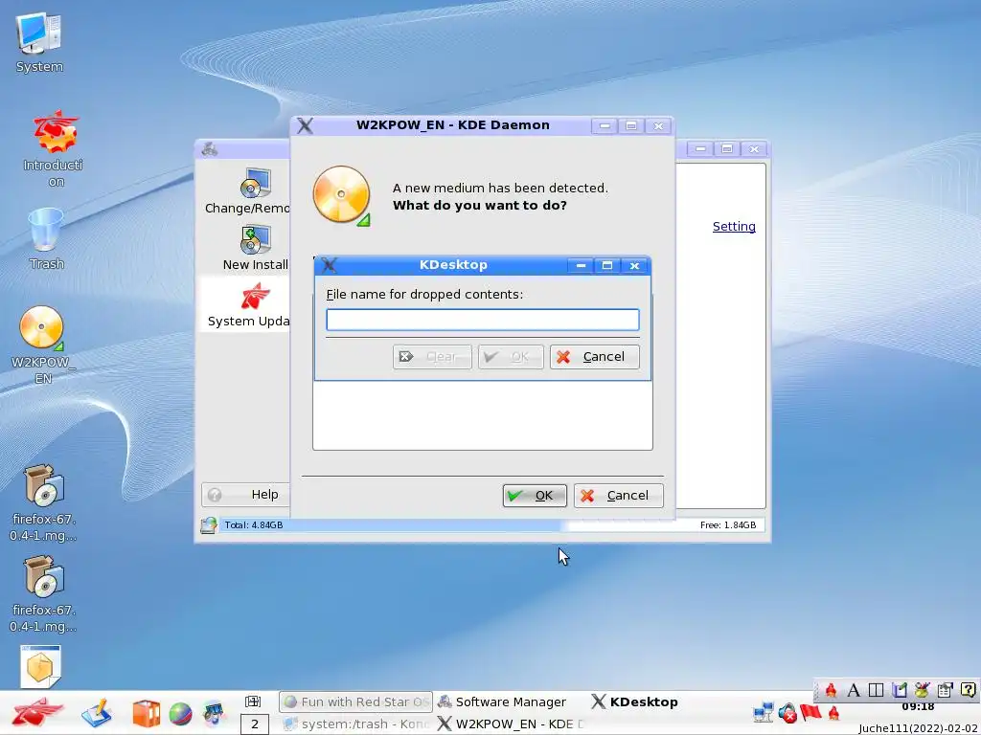981x735 pixels.
Task: Click the red flag tray icon
Action: point(810,712)
